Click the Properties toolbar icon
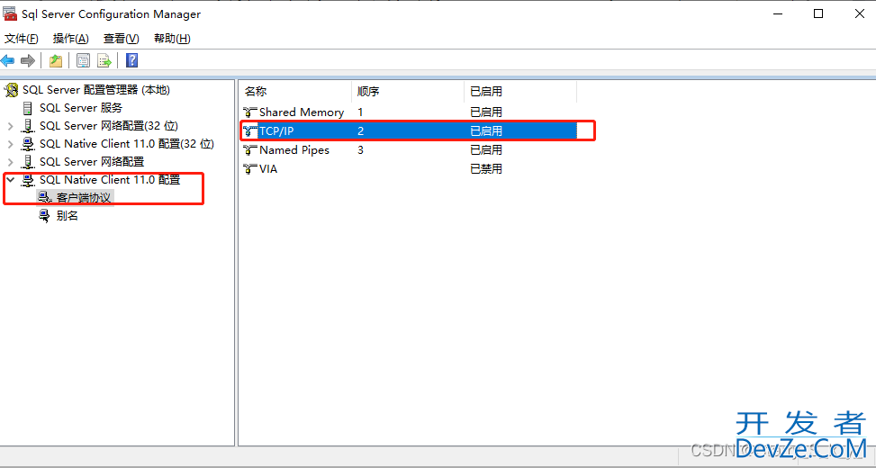Screen dimensions: 876x468 pos(83,60)
